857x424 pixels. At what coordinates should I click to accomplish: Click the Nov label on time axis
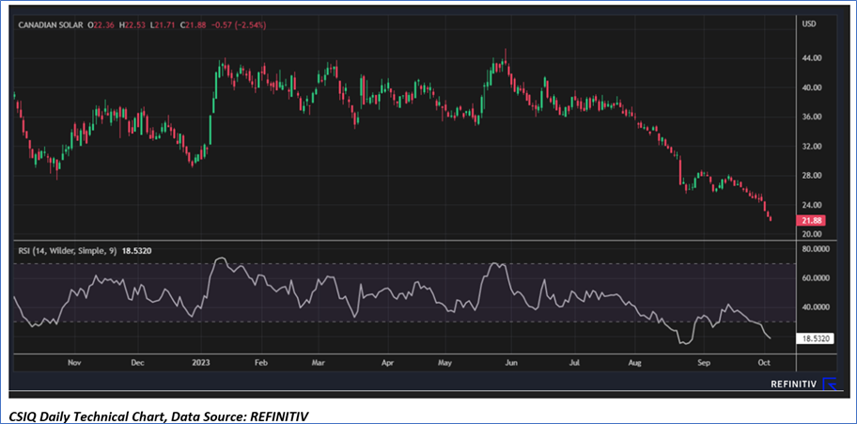tap(76, 361)
